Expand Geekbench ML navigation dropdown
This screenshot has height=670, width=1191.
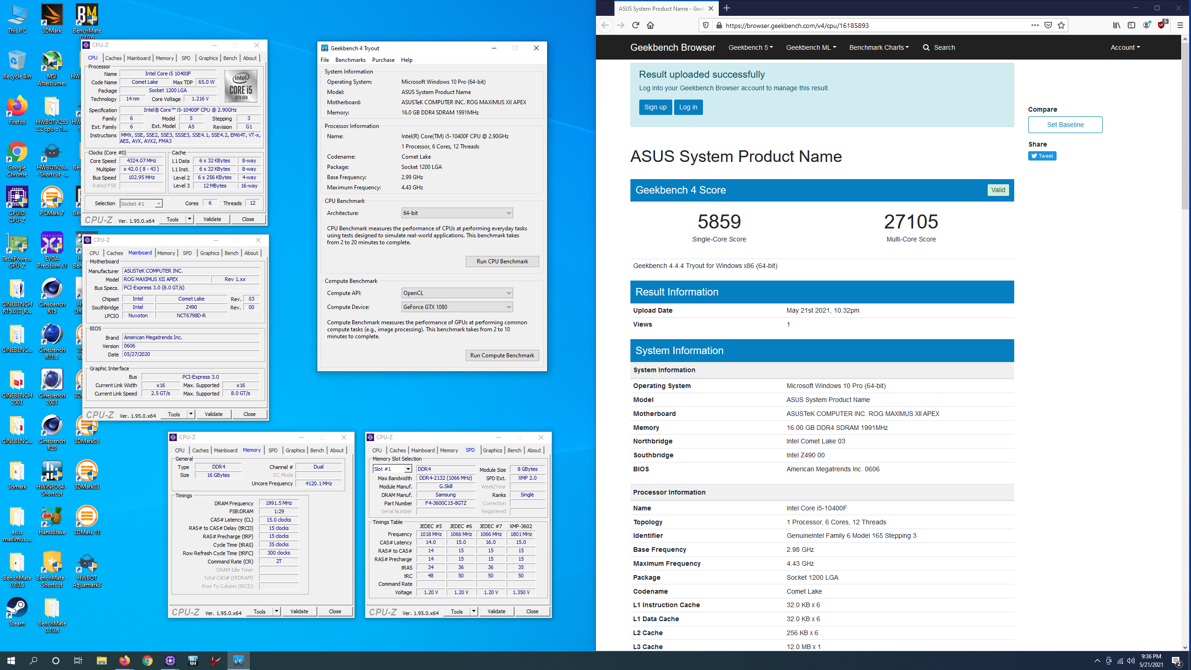811,47
